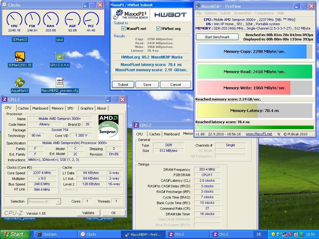Click the HWBOT logo banner

pyautogui.click(x=170, y=15)
